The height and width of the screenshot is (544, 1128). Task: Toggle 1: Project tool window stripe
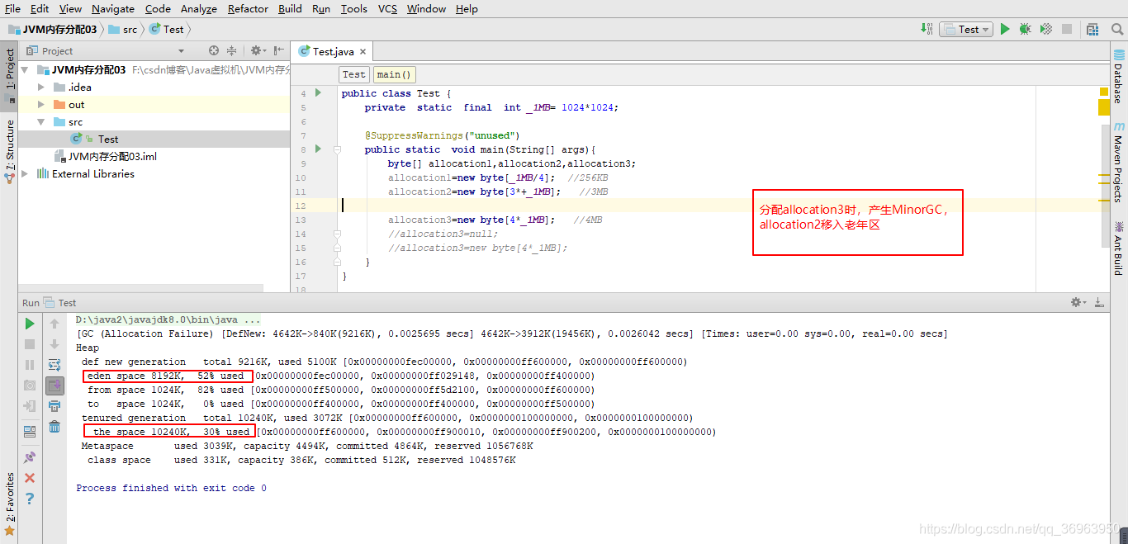click(9, 75)
